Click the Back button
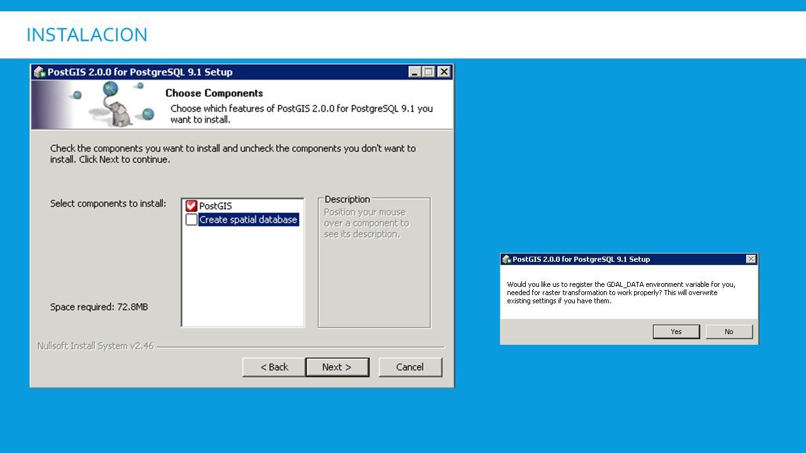This screenshot has width=806, height=453. pyautogui.click(x=274, y=367)
